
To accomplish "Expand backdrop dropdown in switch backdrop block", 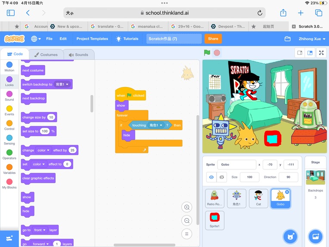I will click(62, 84).
